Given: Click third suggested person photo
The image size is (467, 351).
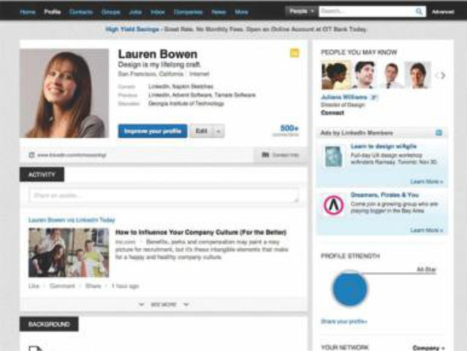Looking at the screenshot, I should pyautogui.click(x=390, y=75).
